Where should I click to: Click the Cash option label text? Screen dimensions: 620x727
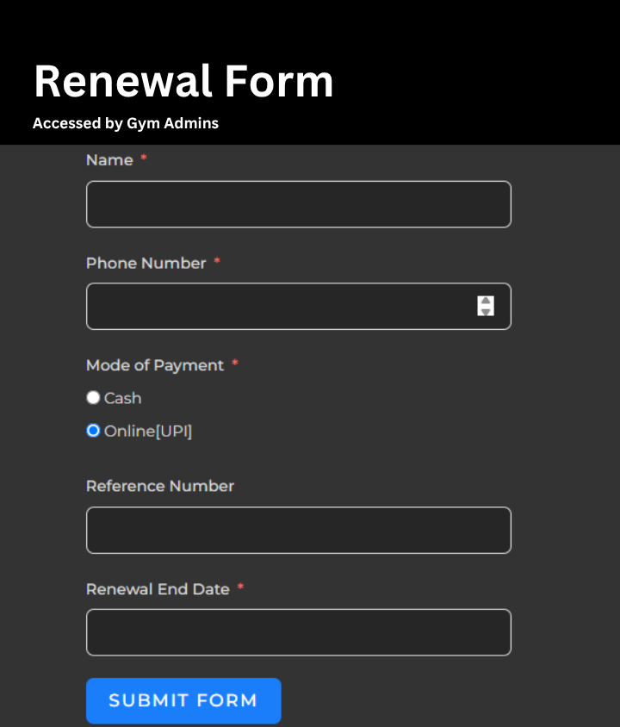pyautogui.click(x=122, y=398)
